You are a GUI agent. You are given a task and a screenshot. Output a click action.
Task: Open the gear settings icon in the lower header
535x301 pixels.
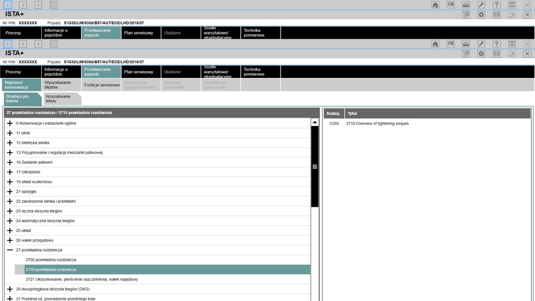481,53
